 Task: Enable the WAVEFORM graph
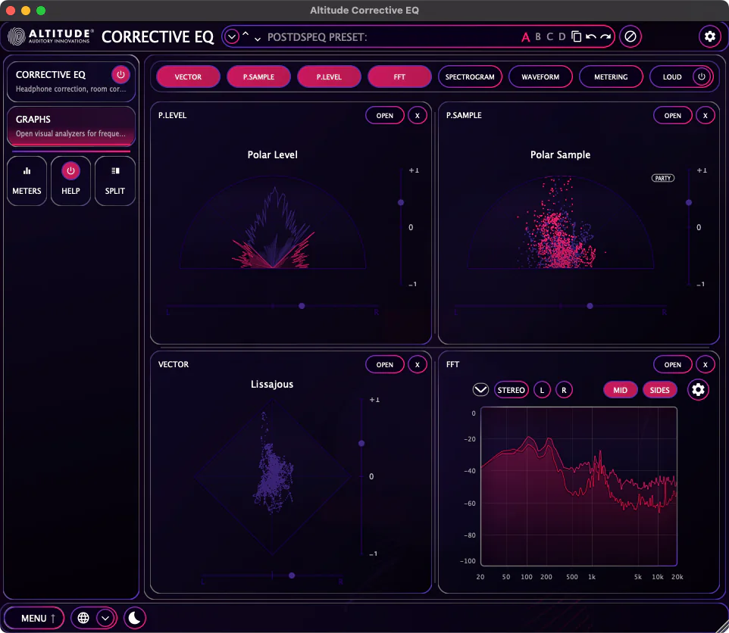coord(540,76)
